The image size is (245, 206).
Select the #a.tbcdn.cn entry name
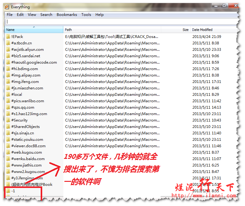click(21, 43)
